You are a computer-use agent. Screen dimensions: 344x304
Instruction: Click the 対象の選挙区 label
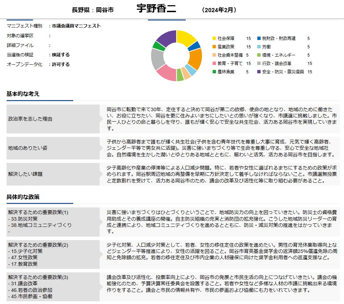tap(20, 35)
